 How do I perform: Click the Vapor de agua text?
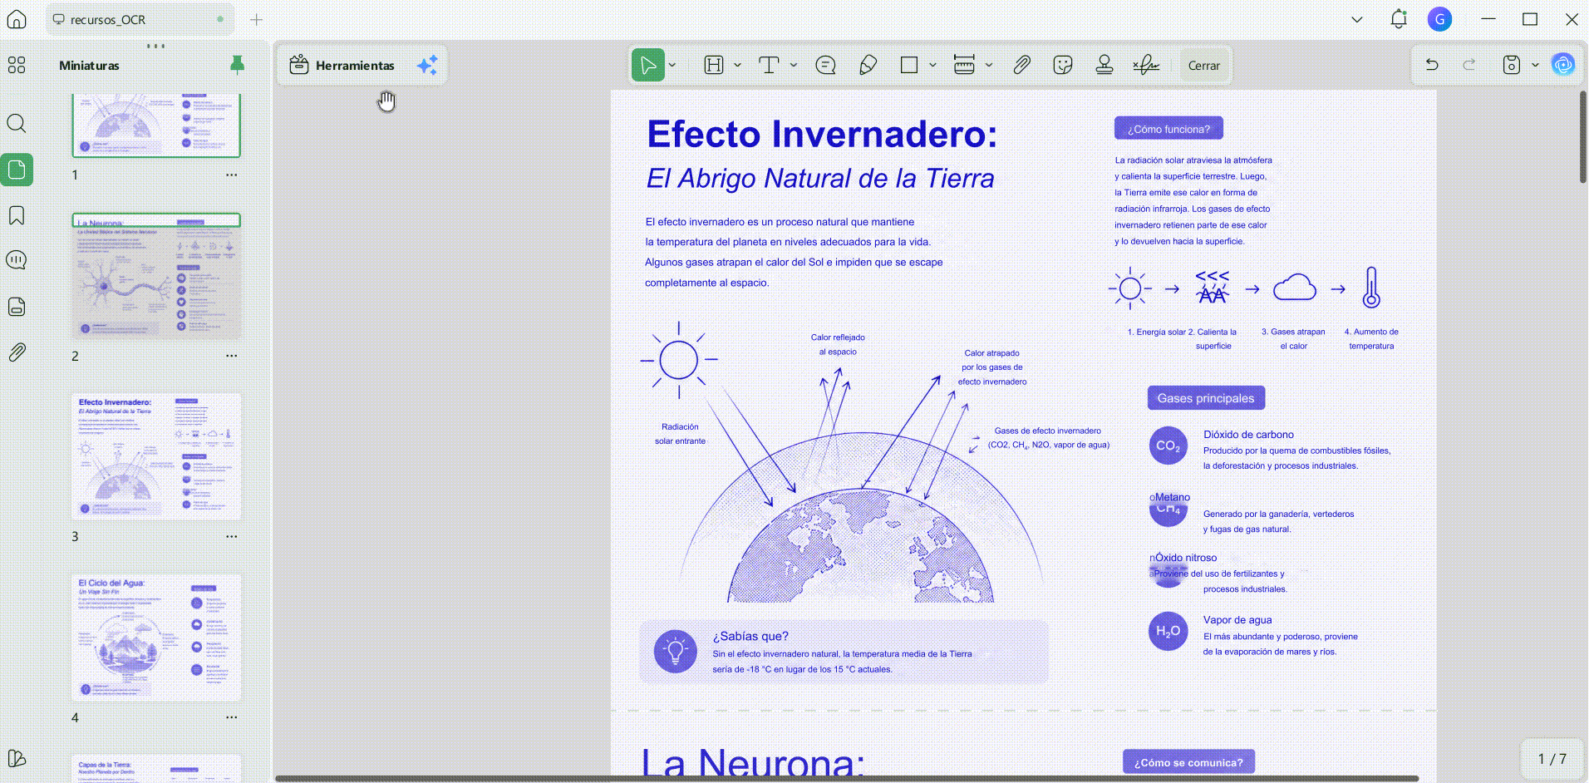(x=1237, y=619)
